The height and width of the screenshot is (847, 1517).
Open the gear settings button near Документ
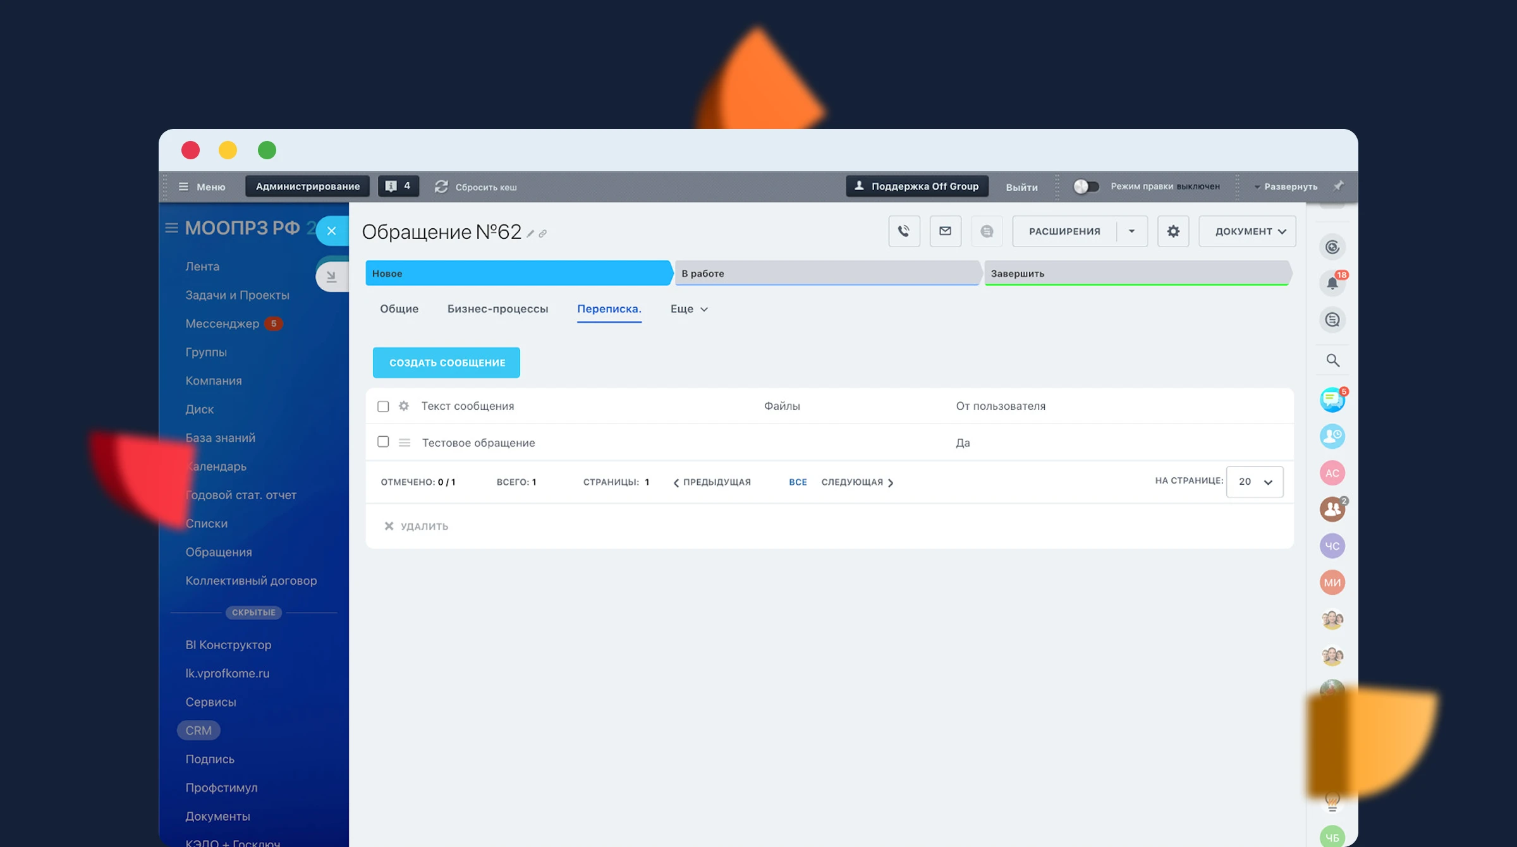[x=1173, y=231]
